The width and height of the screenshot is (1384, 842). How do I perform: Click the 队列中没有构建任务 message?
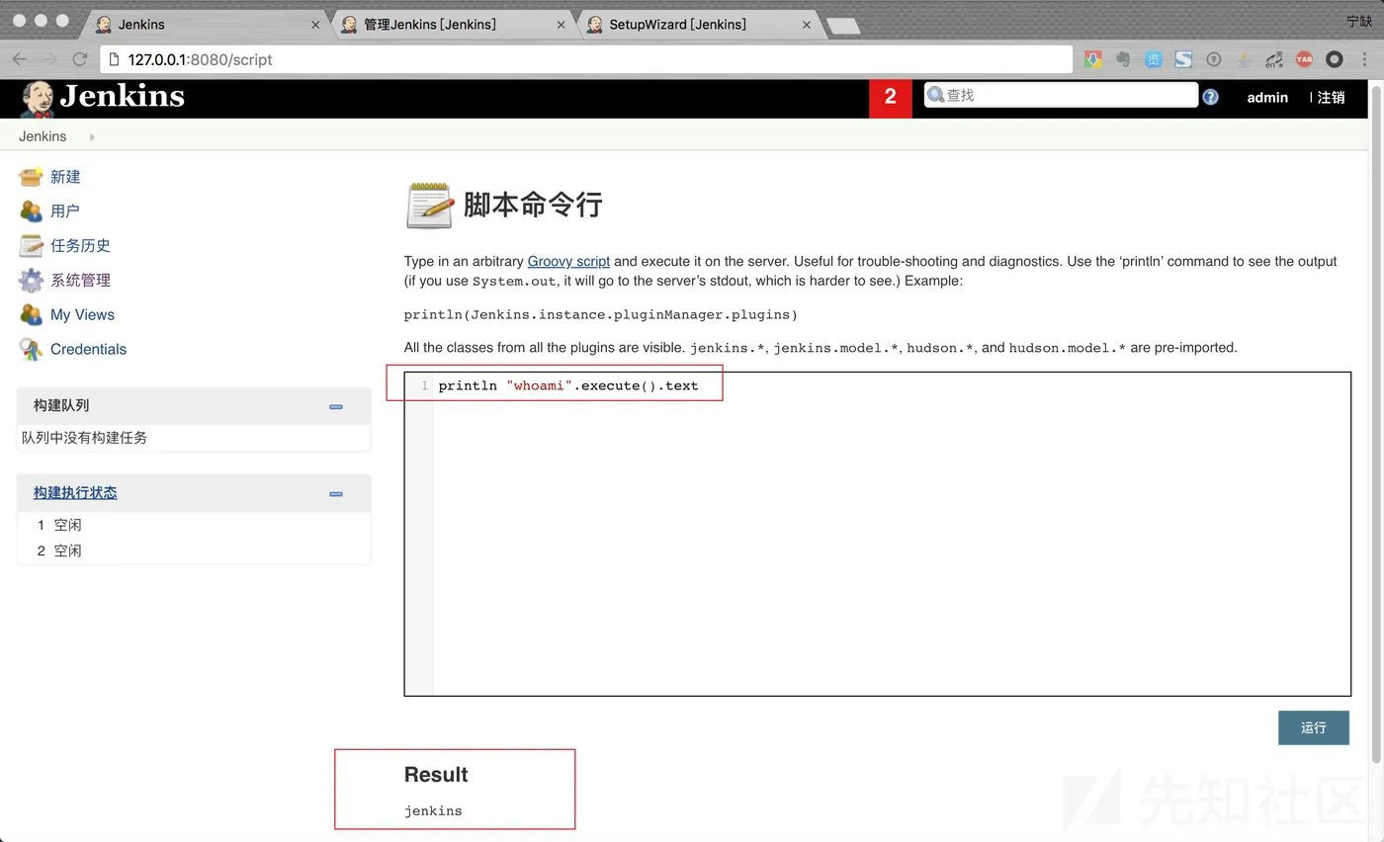(85, 438)
